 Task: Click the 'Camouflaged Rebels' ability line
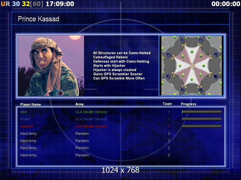point(110,57)
